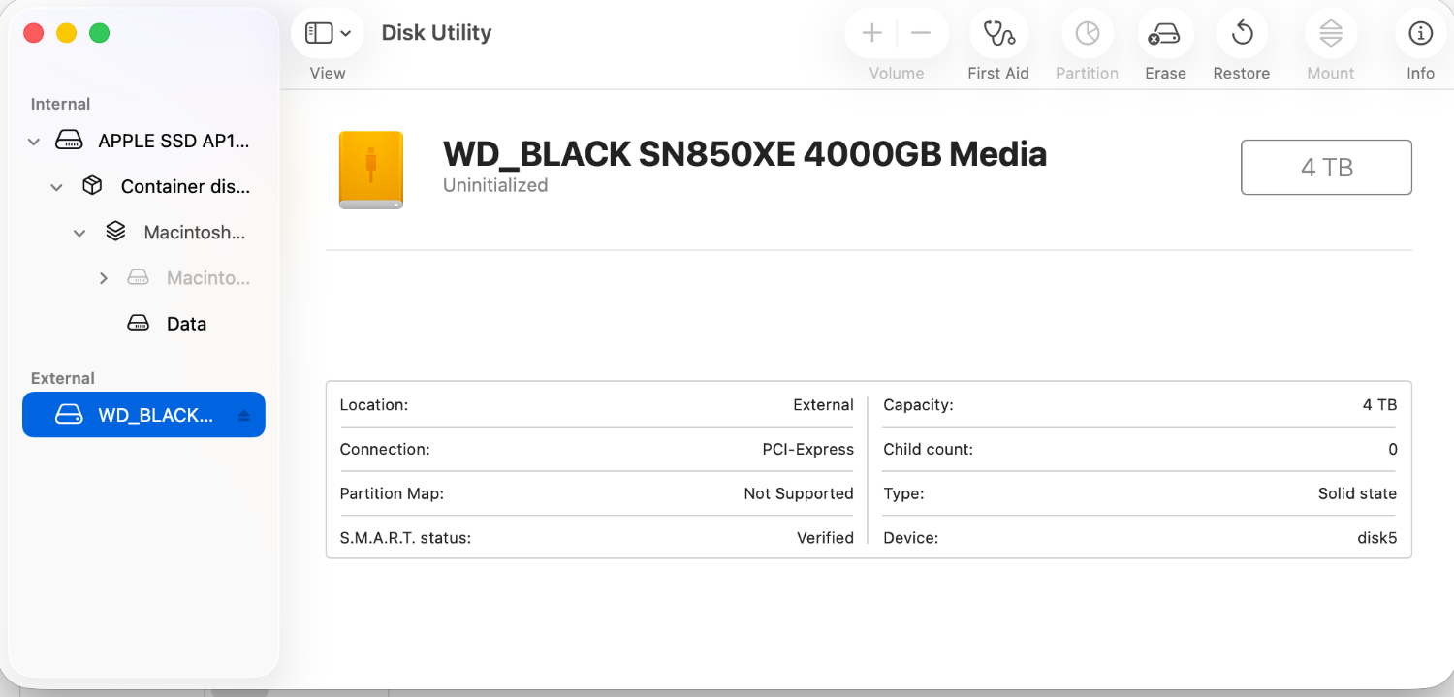Viewport: 1454px width, 697px height.
Task: Click the 4 TB capacity box
Action: click(x=1325, y=168)
